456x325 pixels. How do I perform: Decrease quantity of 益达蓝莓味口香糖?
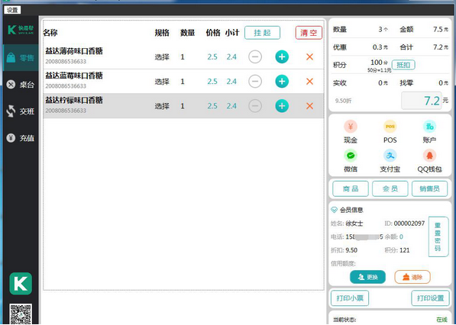tap(255, 82)
